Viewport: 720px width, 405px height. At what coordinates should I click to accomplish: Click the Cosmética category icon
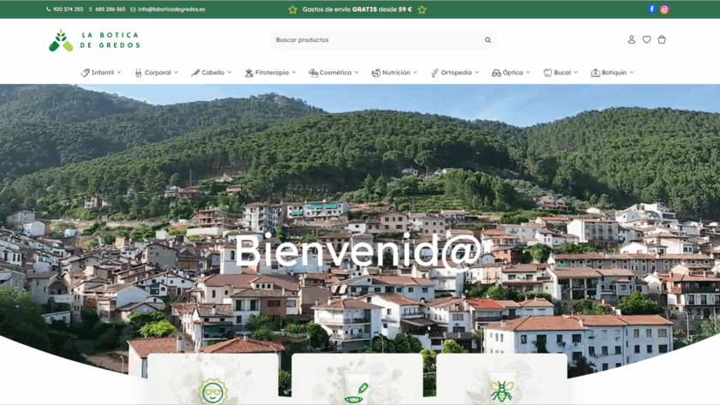pyautogui.click(x=313, y=73)
